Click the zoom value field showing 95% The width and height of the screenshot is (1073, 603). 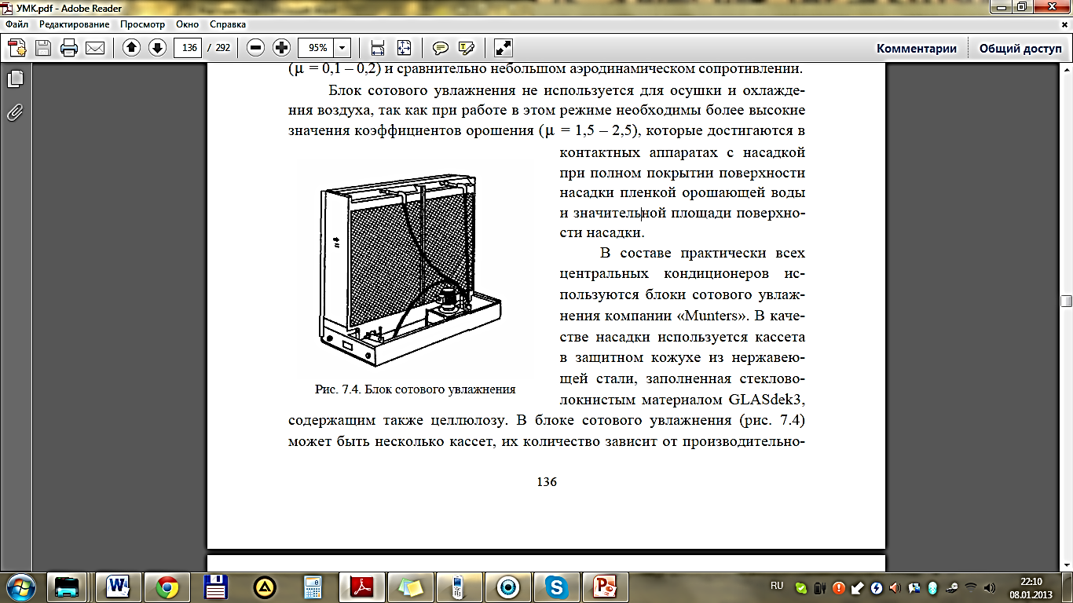pos(317,48)
